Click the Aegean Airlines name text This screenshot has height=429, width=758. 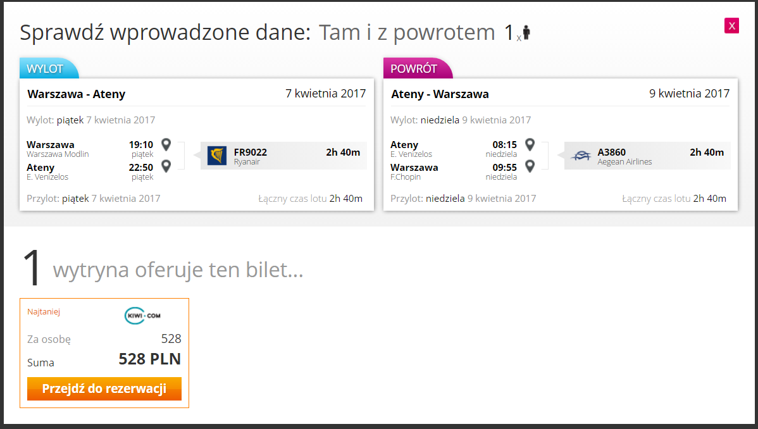coord(624,162)
